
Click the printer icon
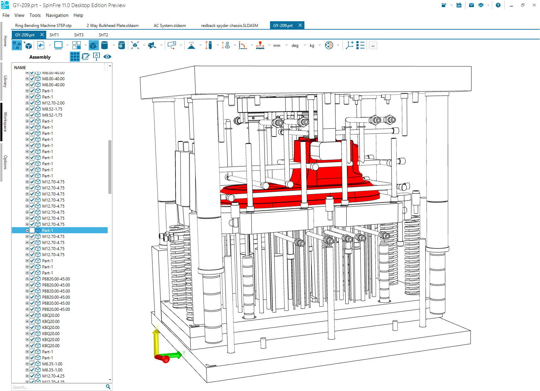coord(481,5)
